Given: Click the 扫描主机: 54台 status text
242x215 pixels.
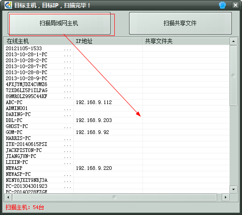Looking at the screenshot, I should pyautogui.click(x=25, y=207).
